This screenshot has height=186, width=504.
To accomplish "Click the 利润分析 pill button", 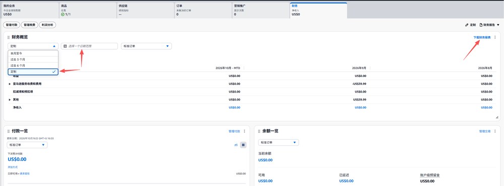I will coord(47,25).
